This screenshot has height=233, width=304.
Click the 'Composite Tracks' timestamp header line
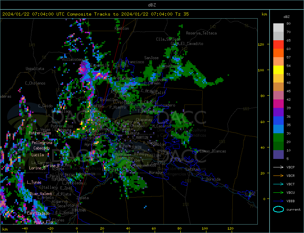click(95, 14)
